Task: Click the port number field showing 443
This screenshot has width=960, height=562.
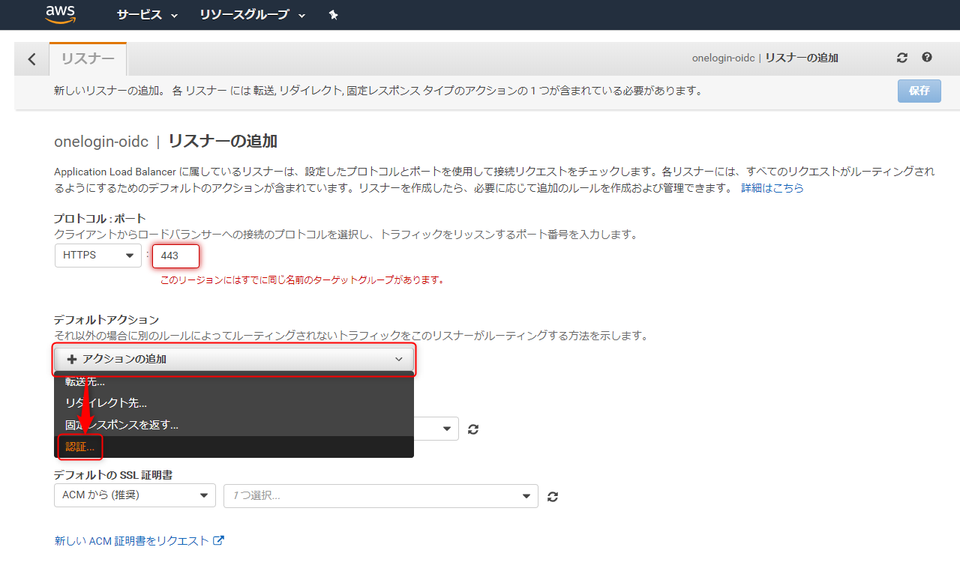Action: [176, 256]
